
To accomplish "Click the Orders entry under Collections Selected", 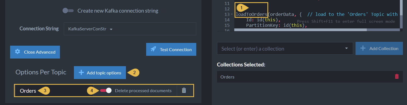I will (310, 77).
